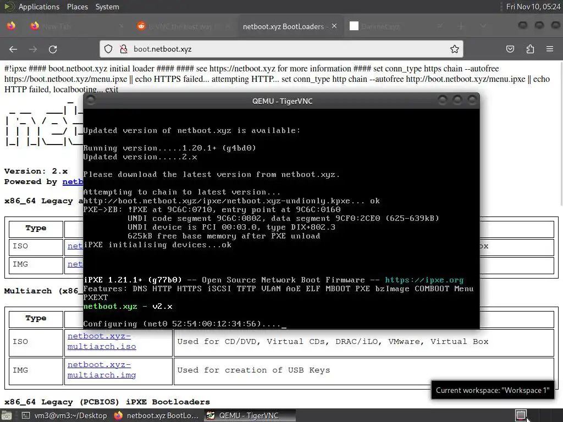563x422 pixels.
Task: Switch to the Reddit VNC tab
Action: [x=183, y=26]
